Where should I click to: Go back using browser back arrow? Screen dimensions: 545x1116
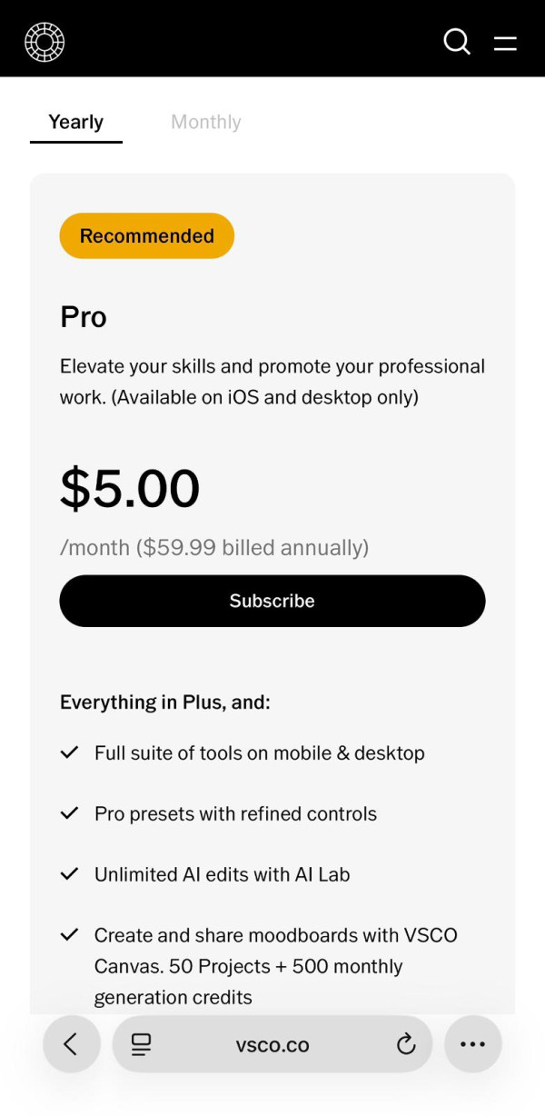click(x=71, y=1044)
